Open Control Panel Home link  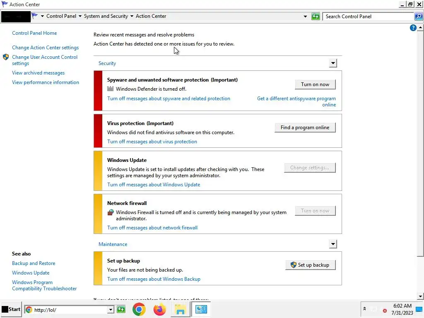(34, 33)
